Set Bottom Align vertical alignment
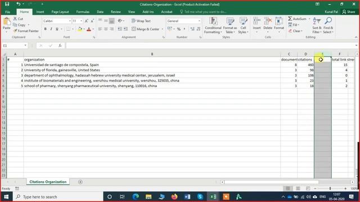This screenshot has width=360, height=202. [111, 21]
